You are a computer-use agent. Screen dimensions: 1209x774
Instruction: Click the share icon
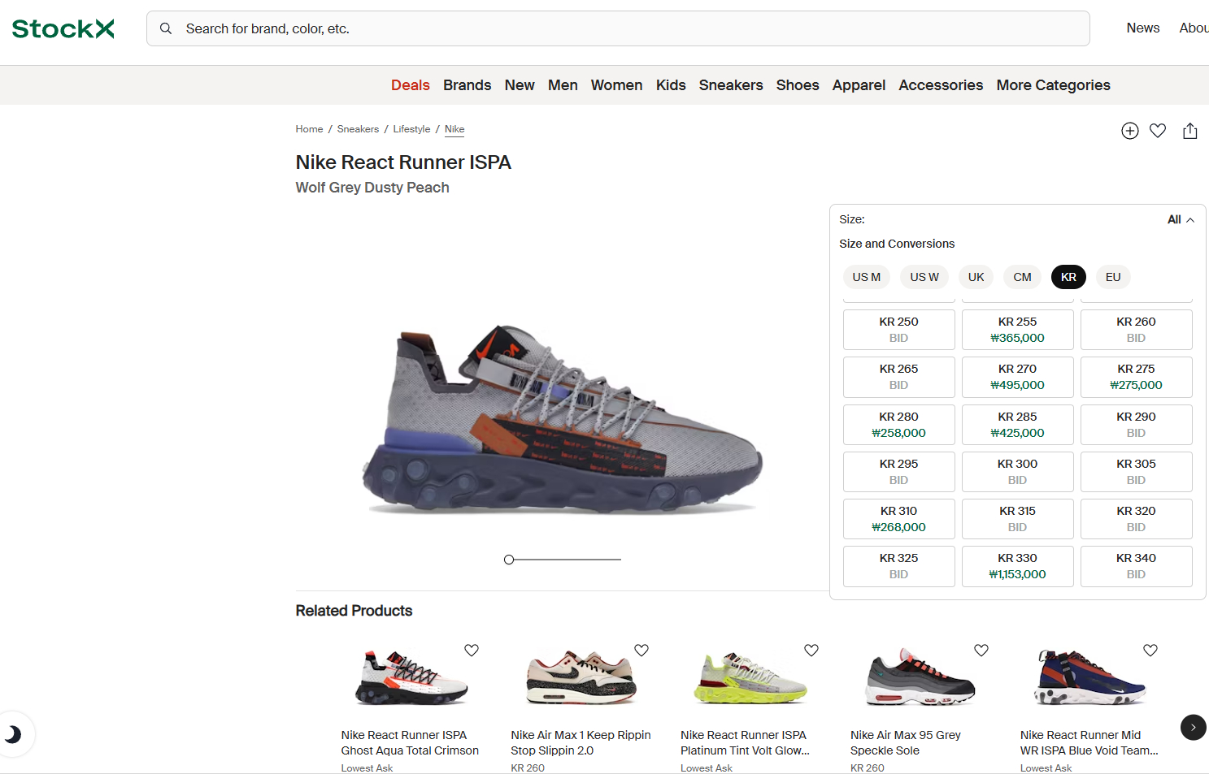(1189, 131)
